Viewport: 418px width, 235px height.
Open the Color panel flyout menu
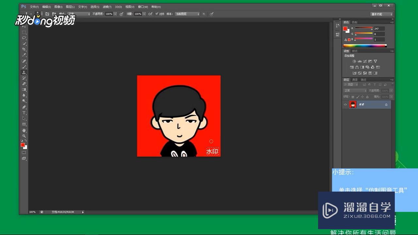(x=392, y=22)
